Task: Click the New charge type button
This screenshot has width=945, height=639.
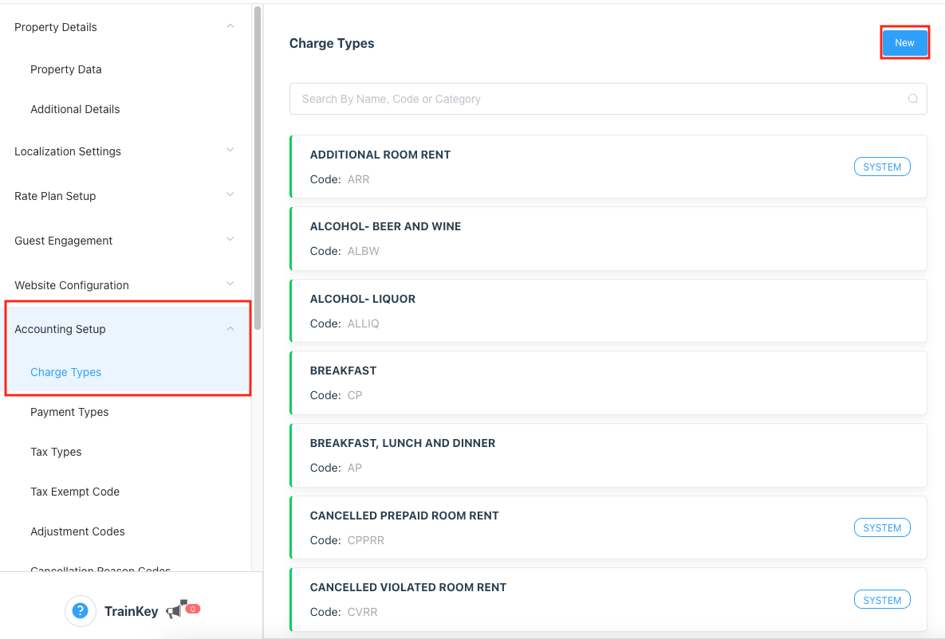Action: (904, 43)
